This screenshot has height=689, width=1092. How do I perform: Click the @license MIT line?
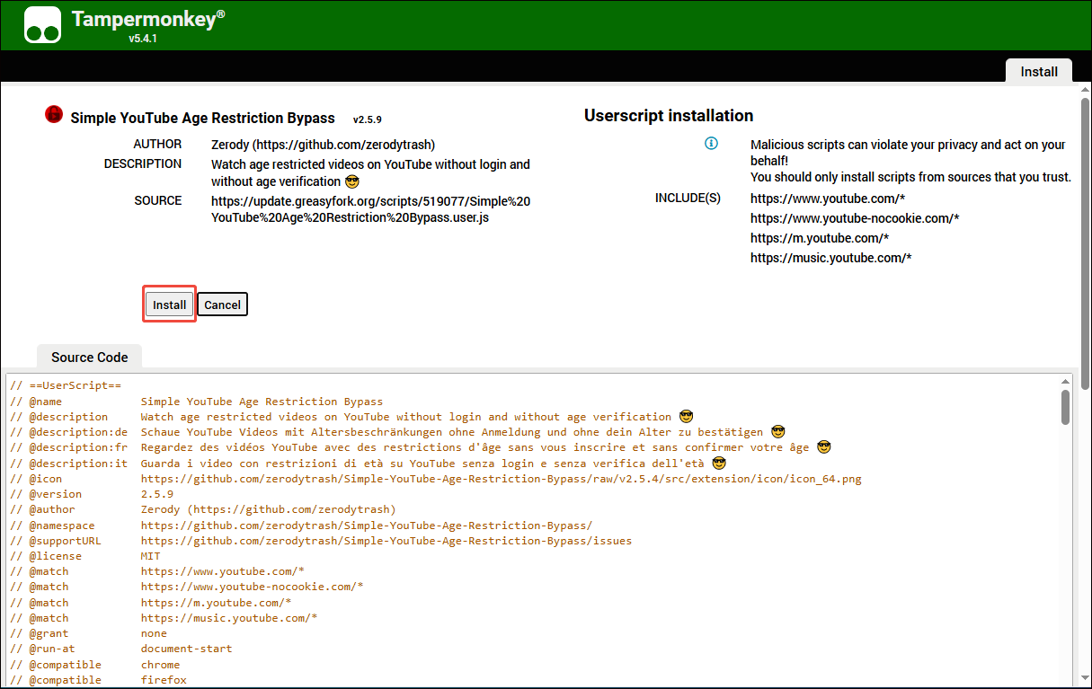tap(85, 556)
